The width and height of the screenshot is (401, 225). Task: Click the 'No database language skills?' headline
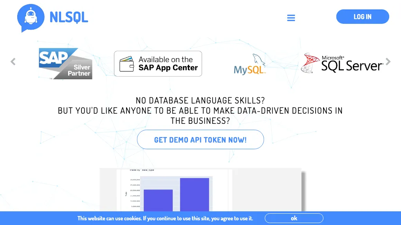point(200,101)
